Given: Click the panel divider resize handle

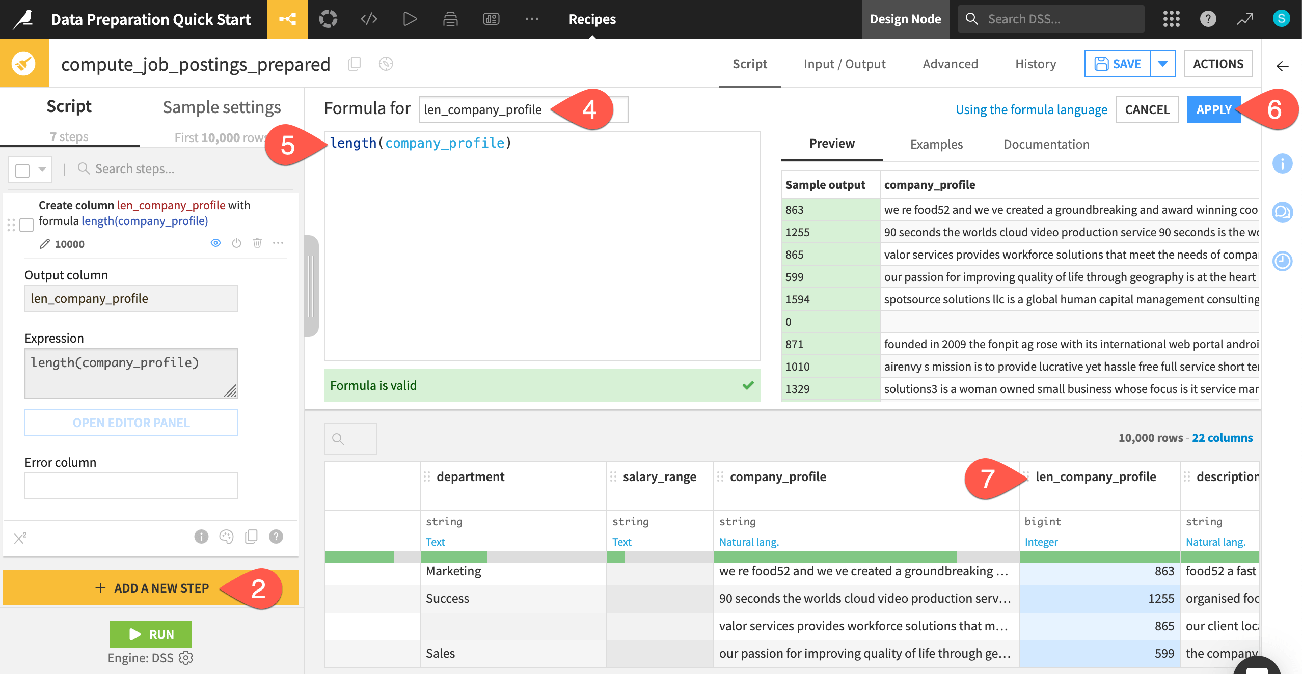Looking at the screenshot, I should click(311, 286).
